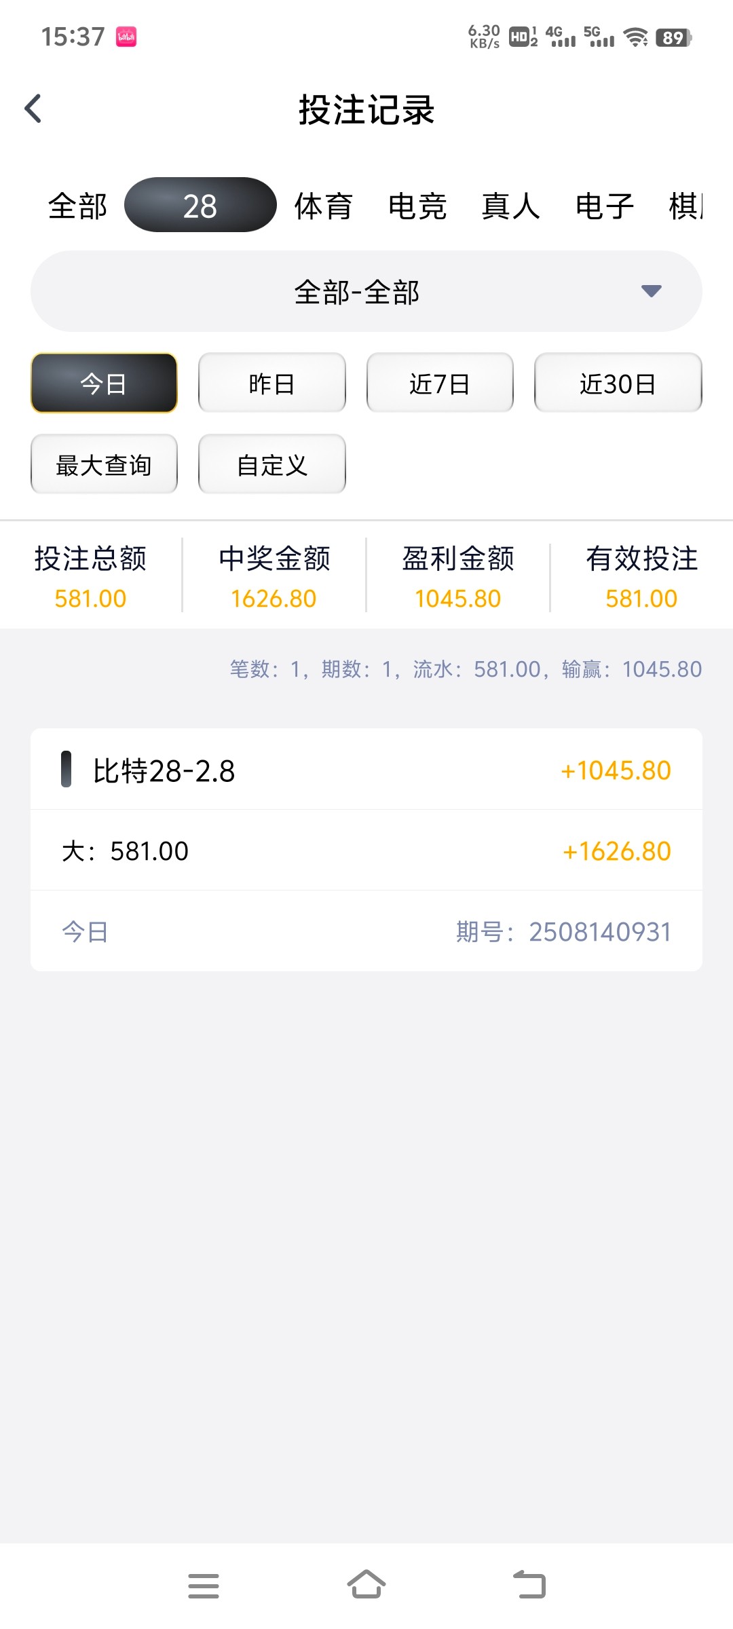
Task: Go to the 真人 category tab
Action: [x=510, y=206]
